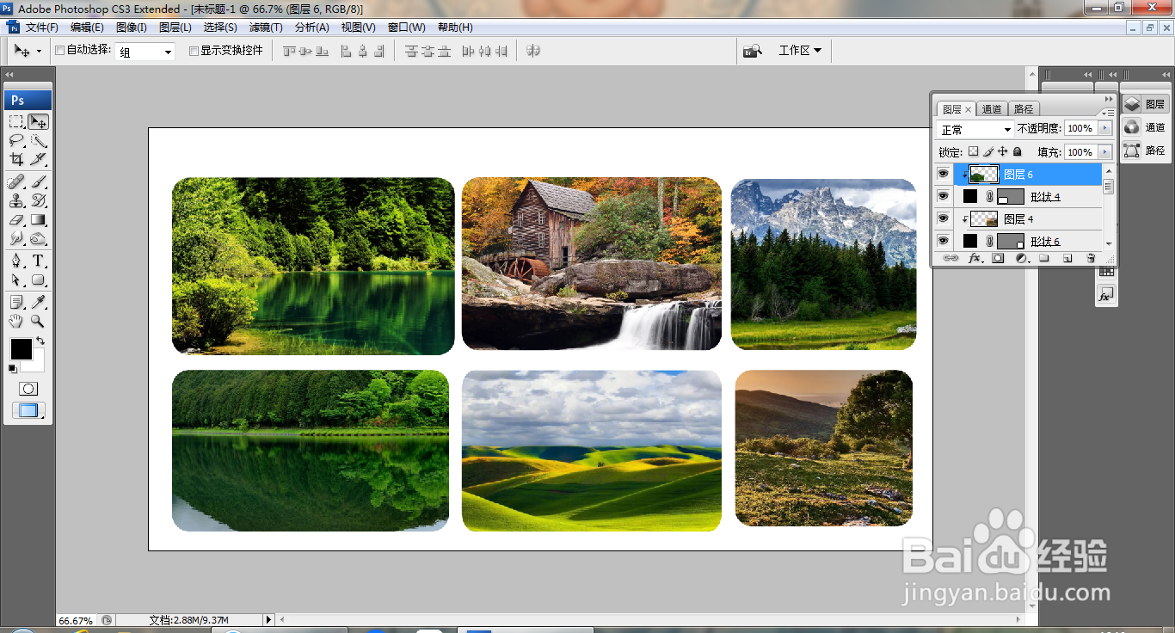Open 图像(I) menu
Viewport: 1175px width, 633px height.
coord(132,28)
